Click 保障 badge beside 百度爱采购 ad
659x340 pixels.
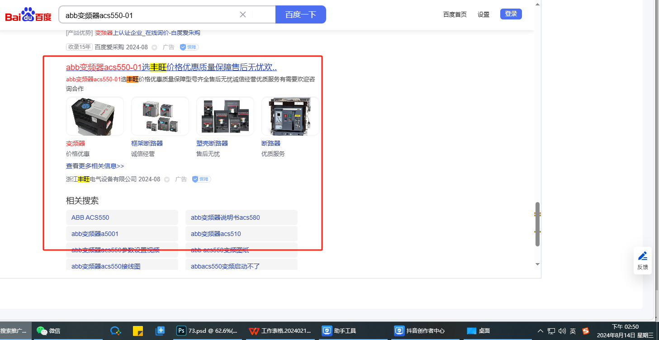click(189, 47)
